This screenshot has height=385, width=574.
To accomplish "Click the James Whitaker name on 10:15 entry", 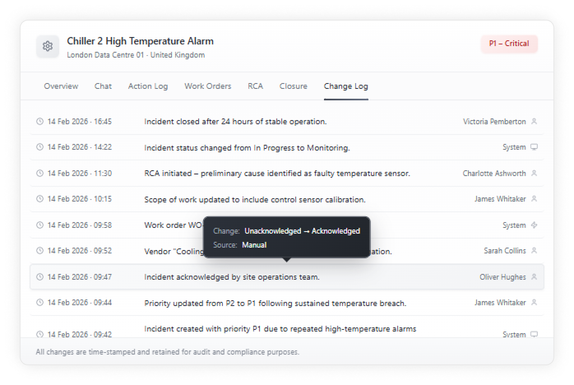I will (x=500, y=199).
